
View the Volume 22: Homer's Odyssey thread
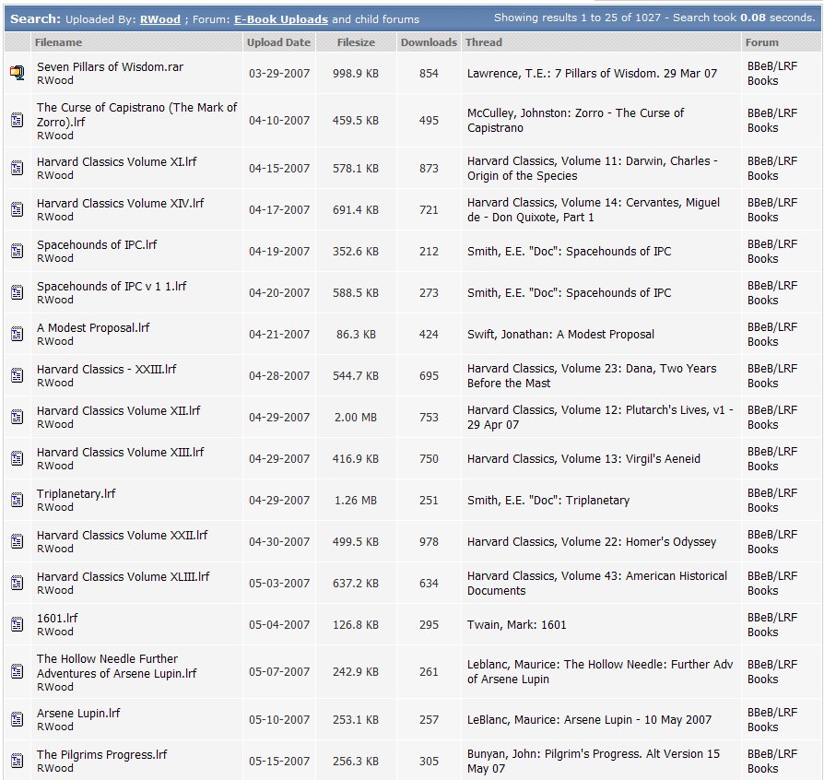tap(591, 542)
